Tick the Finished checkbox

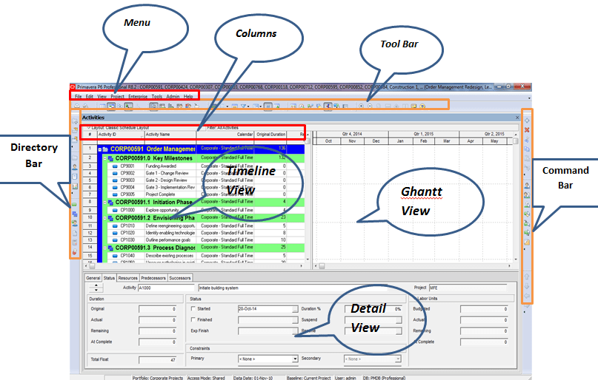(193, 319)
